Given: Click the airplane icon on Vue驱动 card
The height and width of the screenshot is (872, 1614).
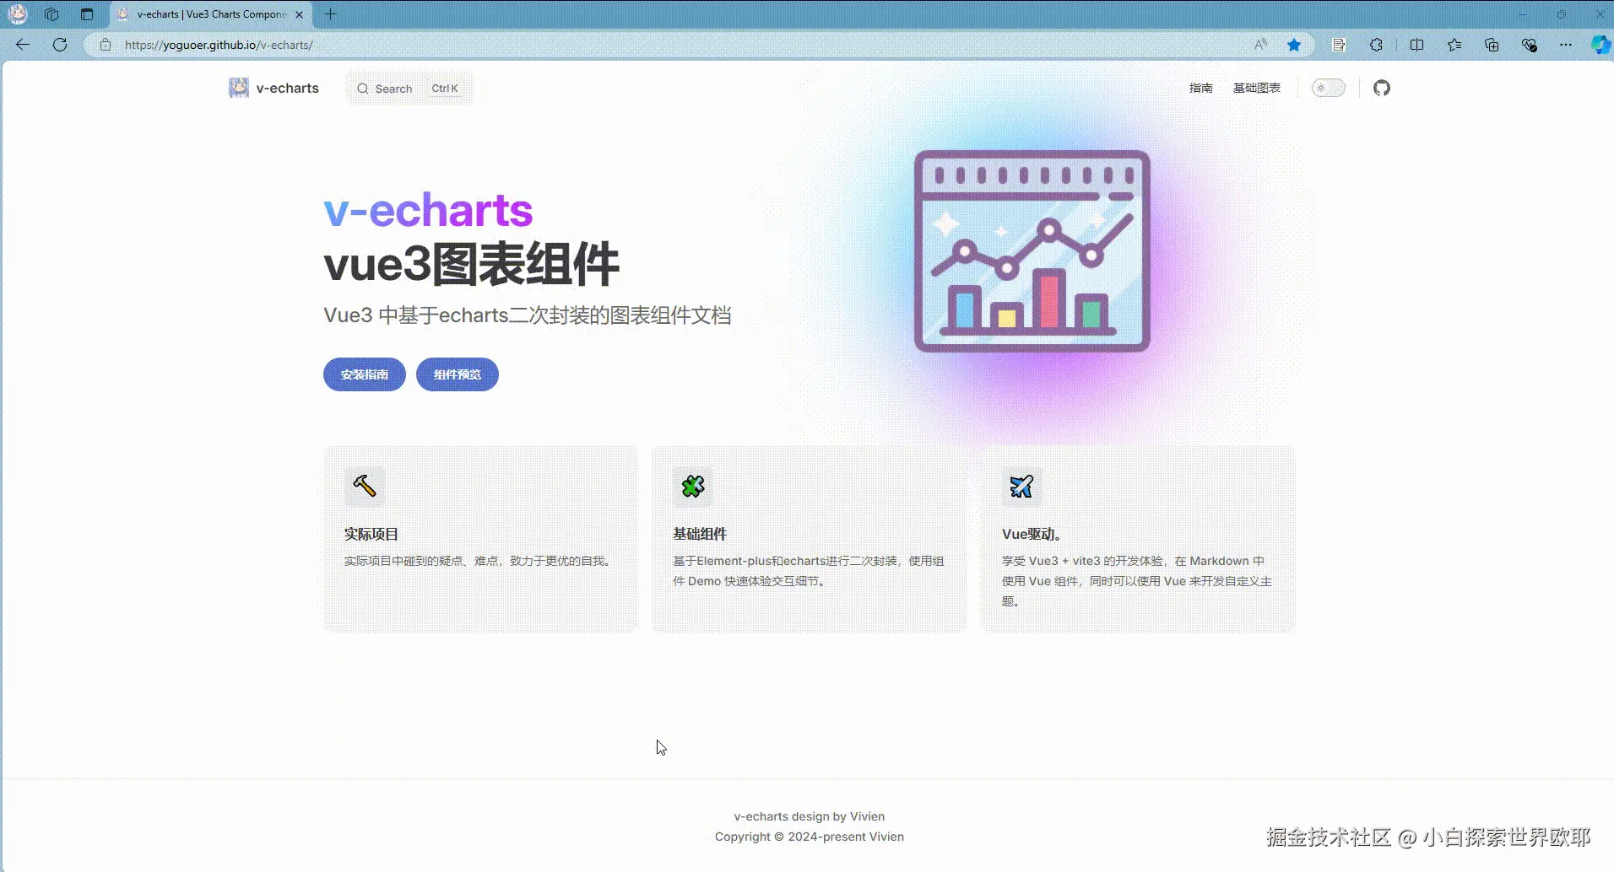Looking at the screenshot, I should click(1021, 486).
